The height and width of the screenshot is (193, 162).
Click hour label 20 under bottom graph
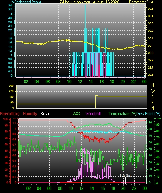point(123,188)
